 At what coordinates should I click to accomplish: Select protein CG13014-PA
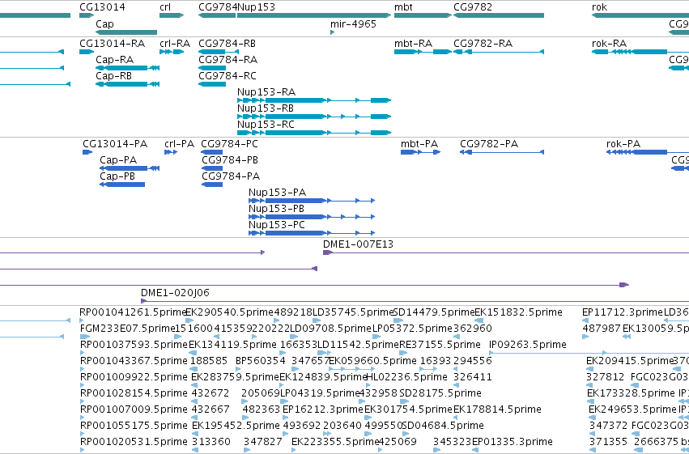pyautogui.click(x=87, y=152)
